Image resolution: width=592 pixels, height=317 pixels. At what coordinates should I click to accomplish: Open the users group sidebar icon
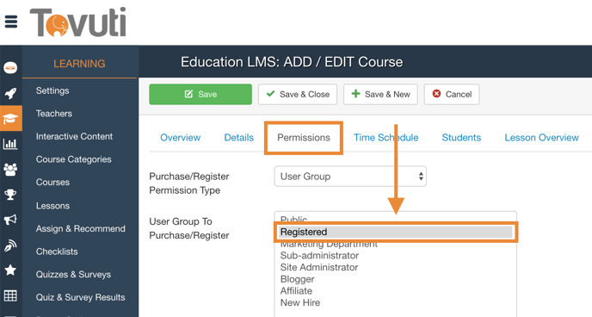click(10, 170)
